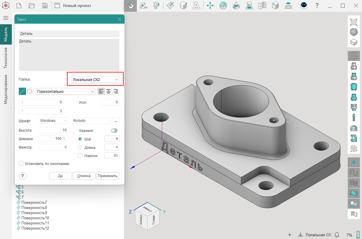Click the notification bell in status bar

point(337,235)
